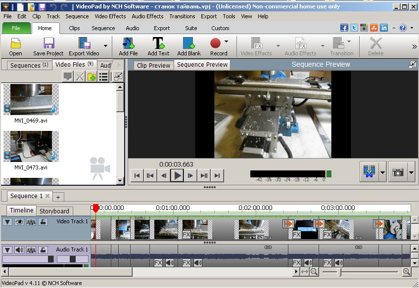419x288 pixels.
Task: Switch to Timeline view
Action: pyautogui.click(x=21, y=210)
